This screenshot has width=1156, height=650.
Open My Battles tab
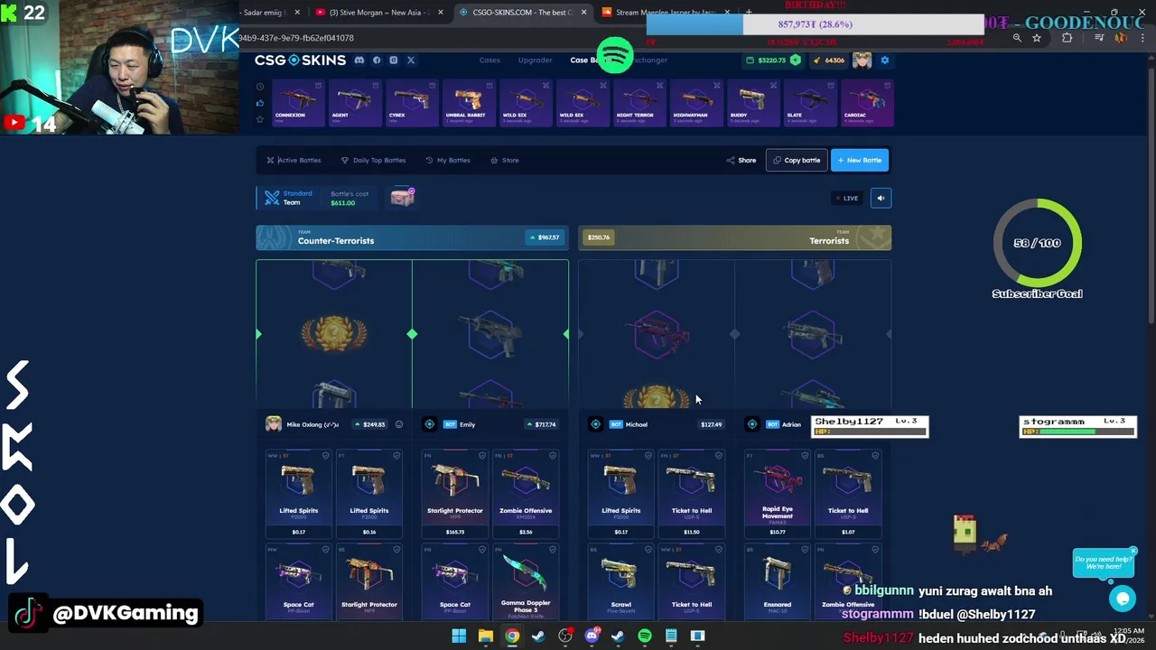(448, 160)
